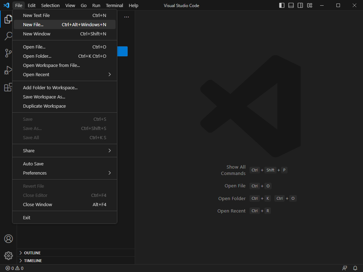Toggle the Auto Save option
This screenshot has width=363, height=272.
pyautogui.click(x=65, y=164)
